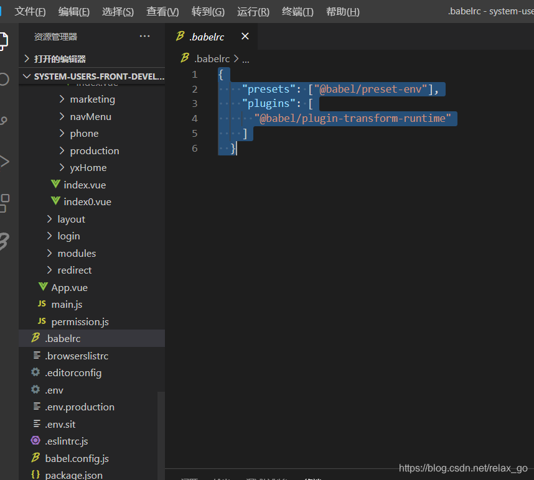Expand the login folder
This screenshot has width=534, height=480.
click(49, 236)
